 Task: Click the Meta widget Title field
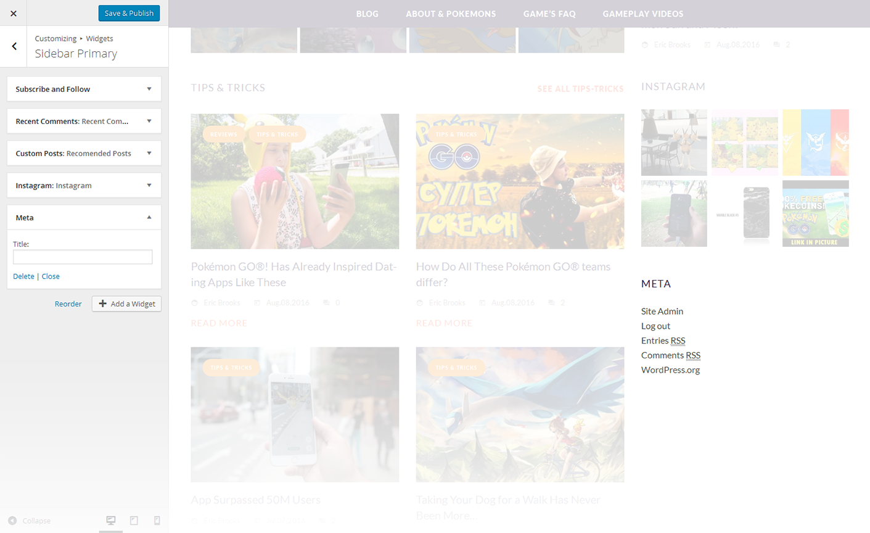point(83,257)
